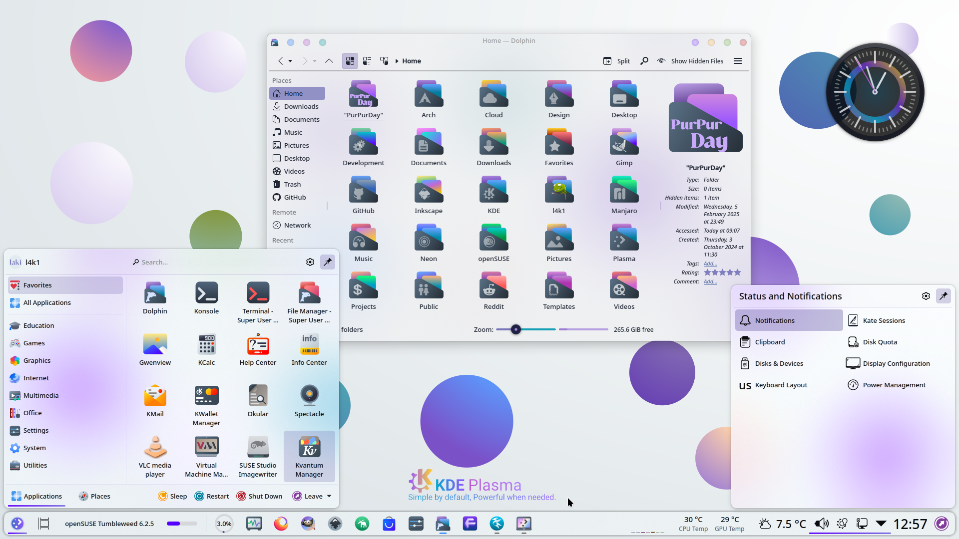Select Downloads in Dolphin Places sidebar
Screen dimensions: 959x539
coord(297,106)
